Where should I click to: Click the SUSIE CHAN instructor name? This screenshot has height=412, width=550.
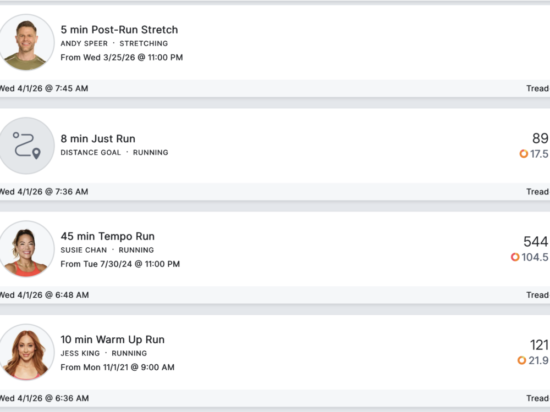pyautogui.click(x=84, y=250)
